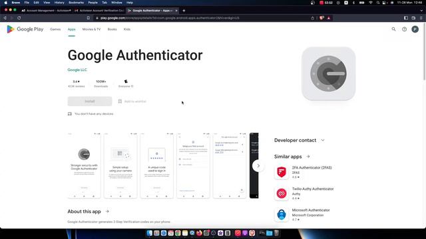
Task: Open the Similar apps heading
Action: pos(288,157)
